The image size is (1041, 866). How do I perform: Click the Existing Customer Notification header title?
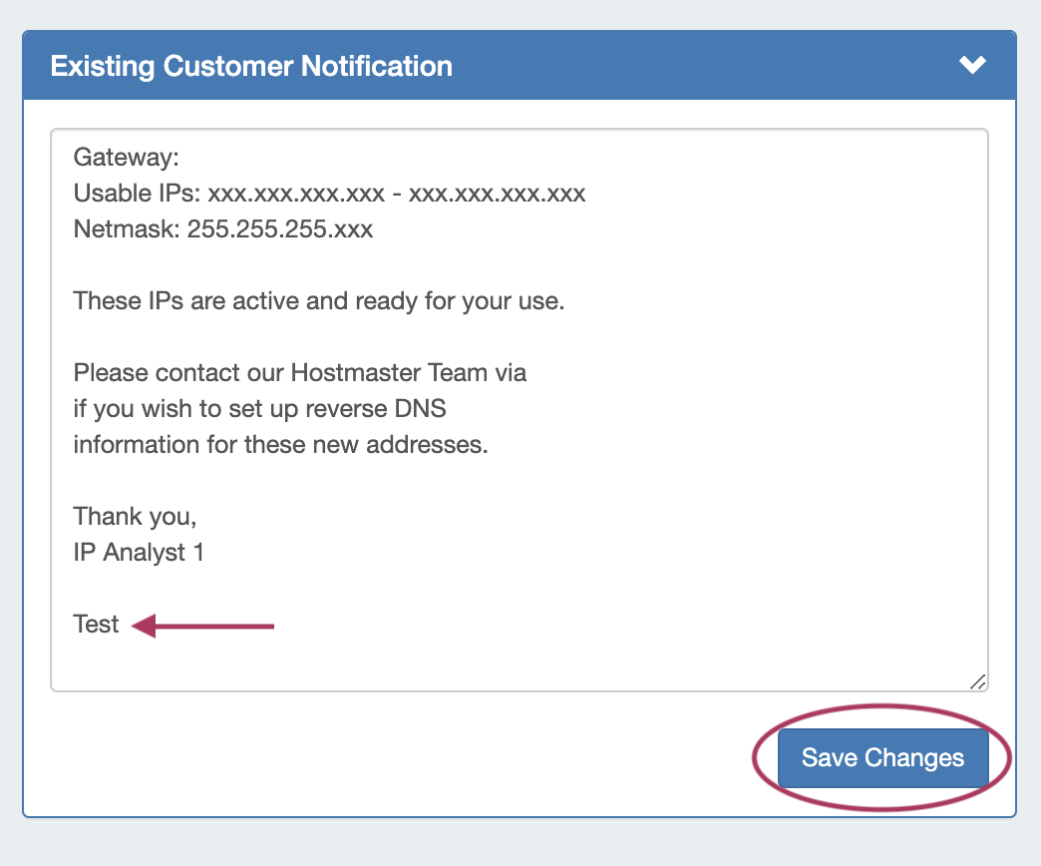pyautogui.click(x=251, y=67)
